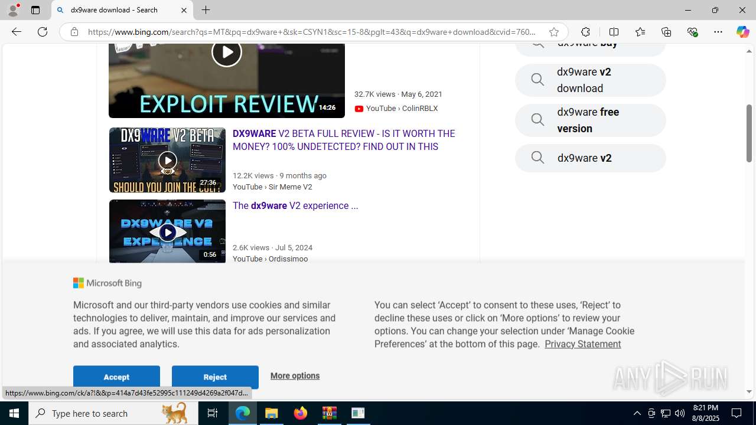The height and width of the screenshot is (425, 756).
Task: Open Browser essentials icon
Action: click(x=692, y=32)
